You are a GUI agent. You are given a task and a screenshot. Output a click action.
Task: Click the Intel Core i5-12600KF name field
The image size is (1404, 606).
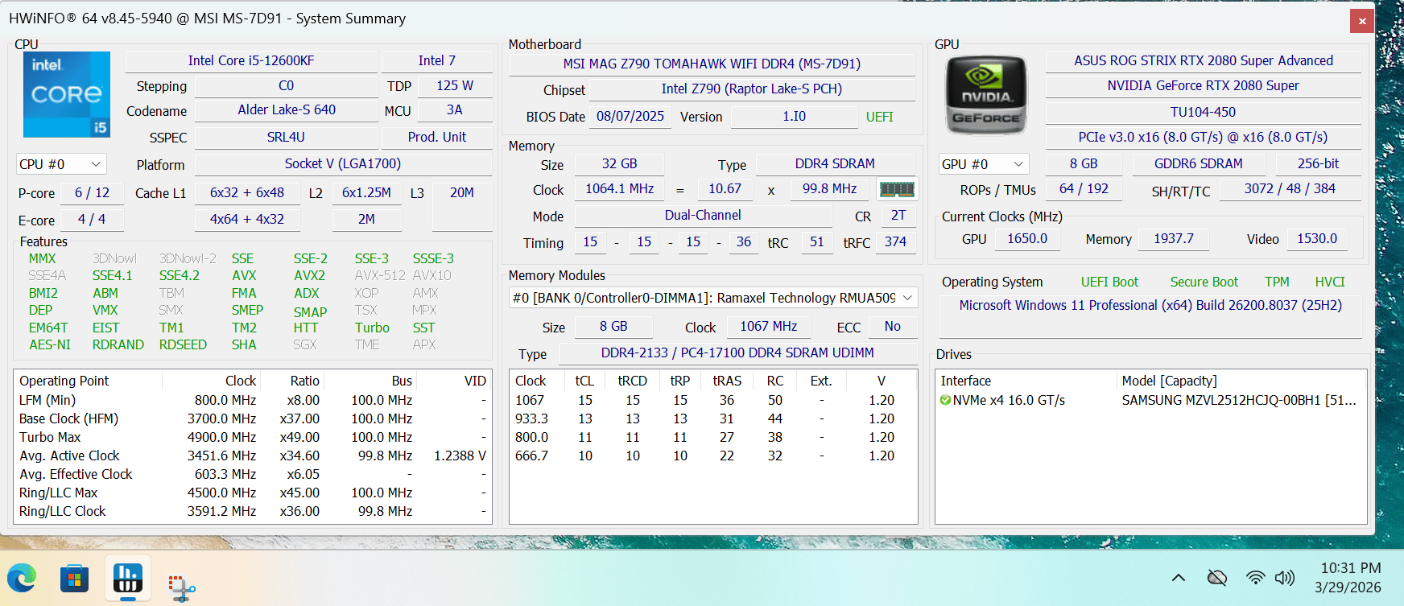pyautogui.click(x=251, y=61)
